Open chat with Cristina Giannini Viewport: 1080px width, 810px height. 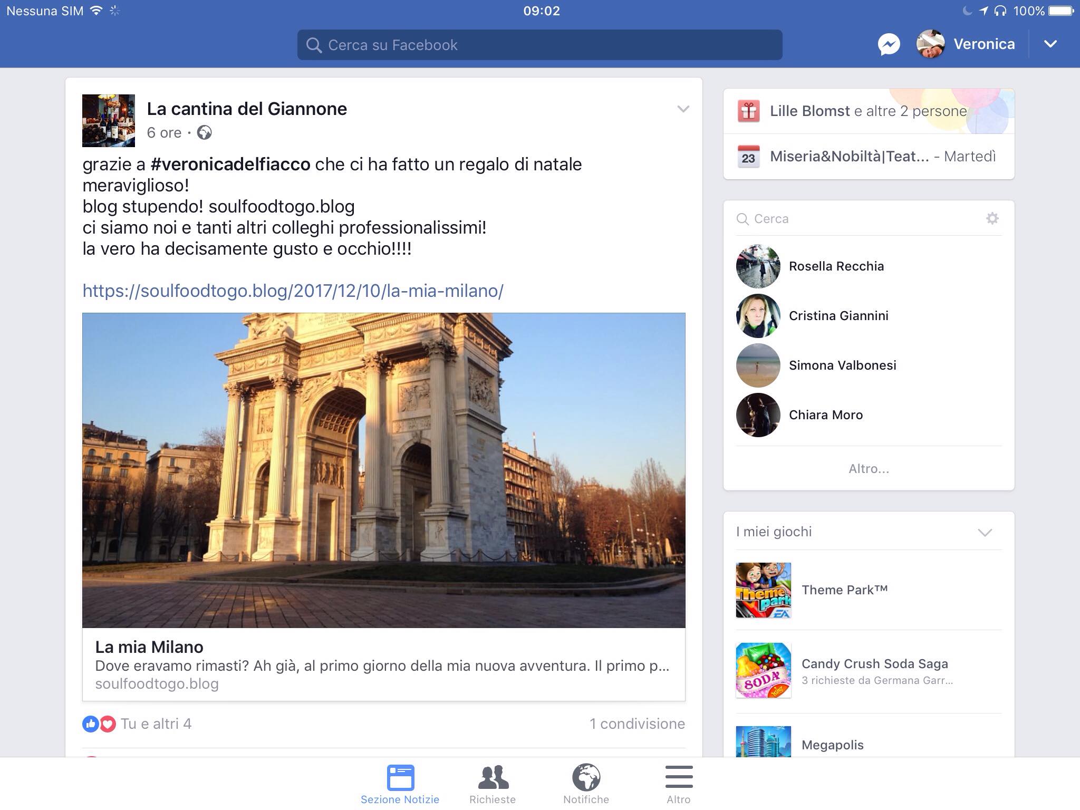(x=838, y=316)
